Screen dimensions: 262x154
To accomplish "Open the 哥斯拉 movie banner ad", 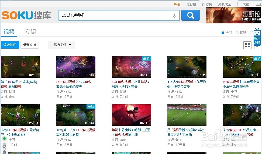I will [233, 15].
